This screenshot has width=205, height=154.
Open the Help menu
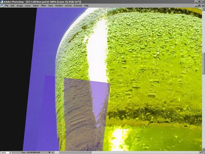[x=87, y=6]
